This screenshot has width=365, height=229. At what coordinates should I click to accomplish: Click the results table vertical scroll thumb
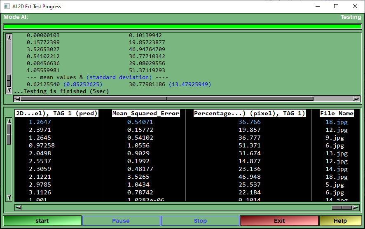pos(9,134)
